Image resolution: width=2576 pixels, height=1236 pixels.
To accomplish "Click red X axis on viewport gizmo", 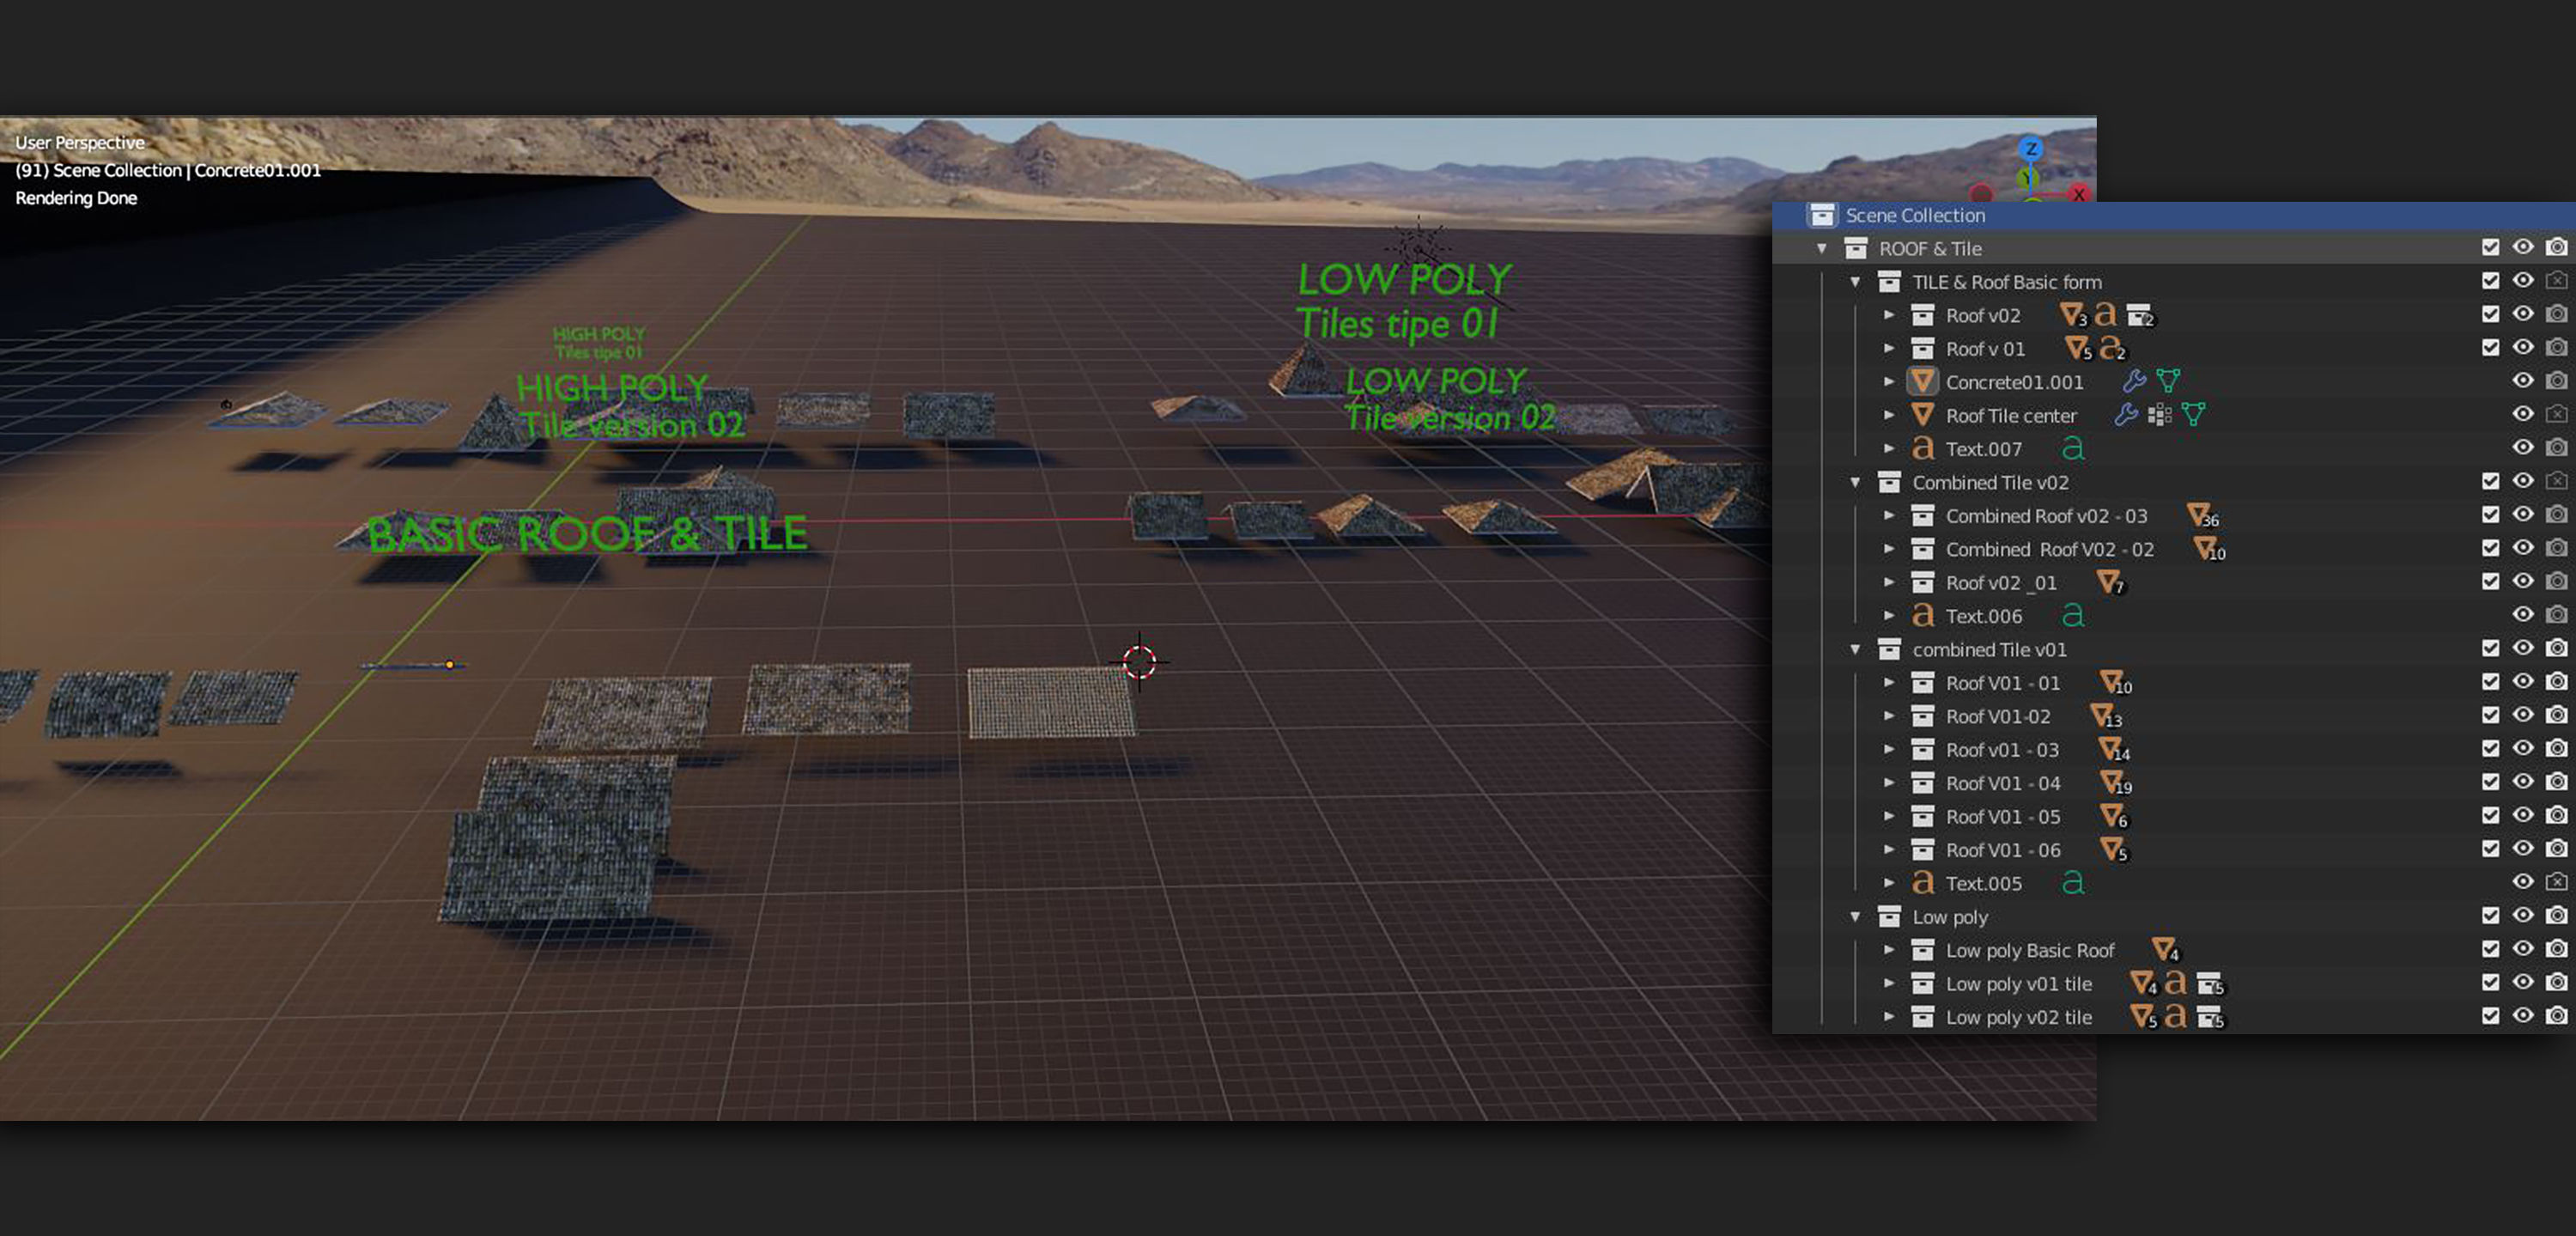I will 2079,194.
